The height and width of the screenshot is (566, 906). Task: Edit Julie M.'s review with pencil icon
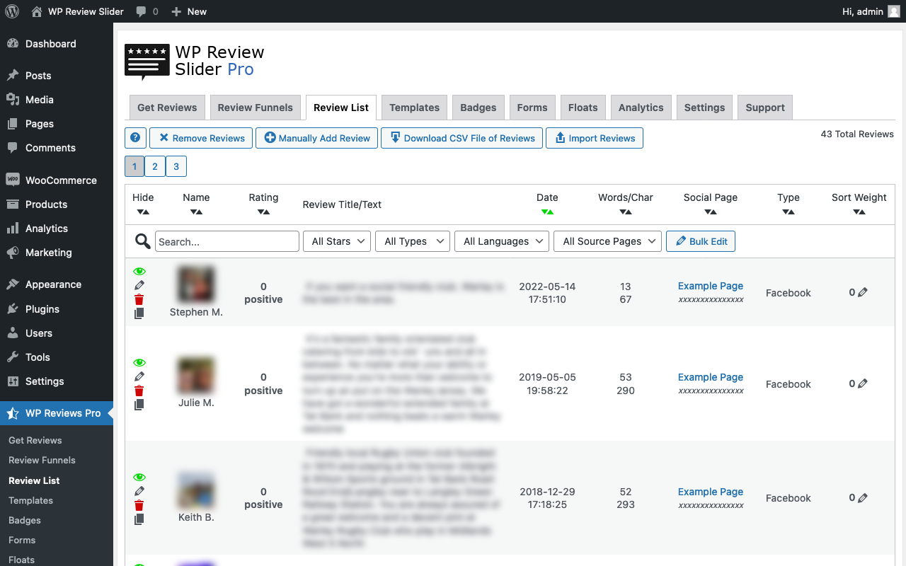[x=139, y=376]
